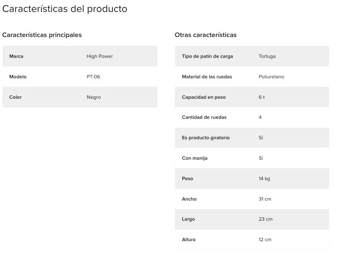This screenshot has width=339, height=272.
Task: Select the '6 t' weight capacity value
Action: [262, 97]
